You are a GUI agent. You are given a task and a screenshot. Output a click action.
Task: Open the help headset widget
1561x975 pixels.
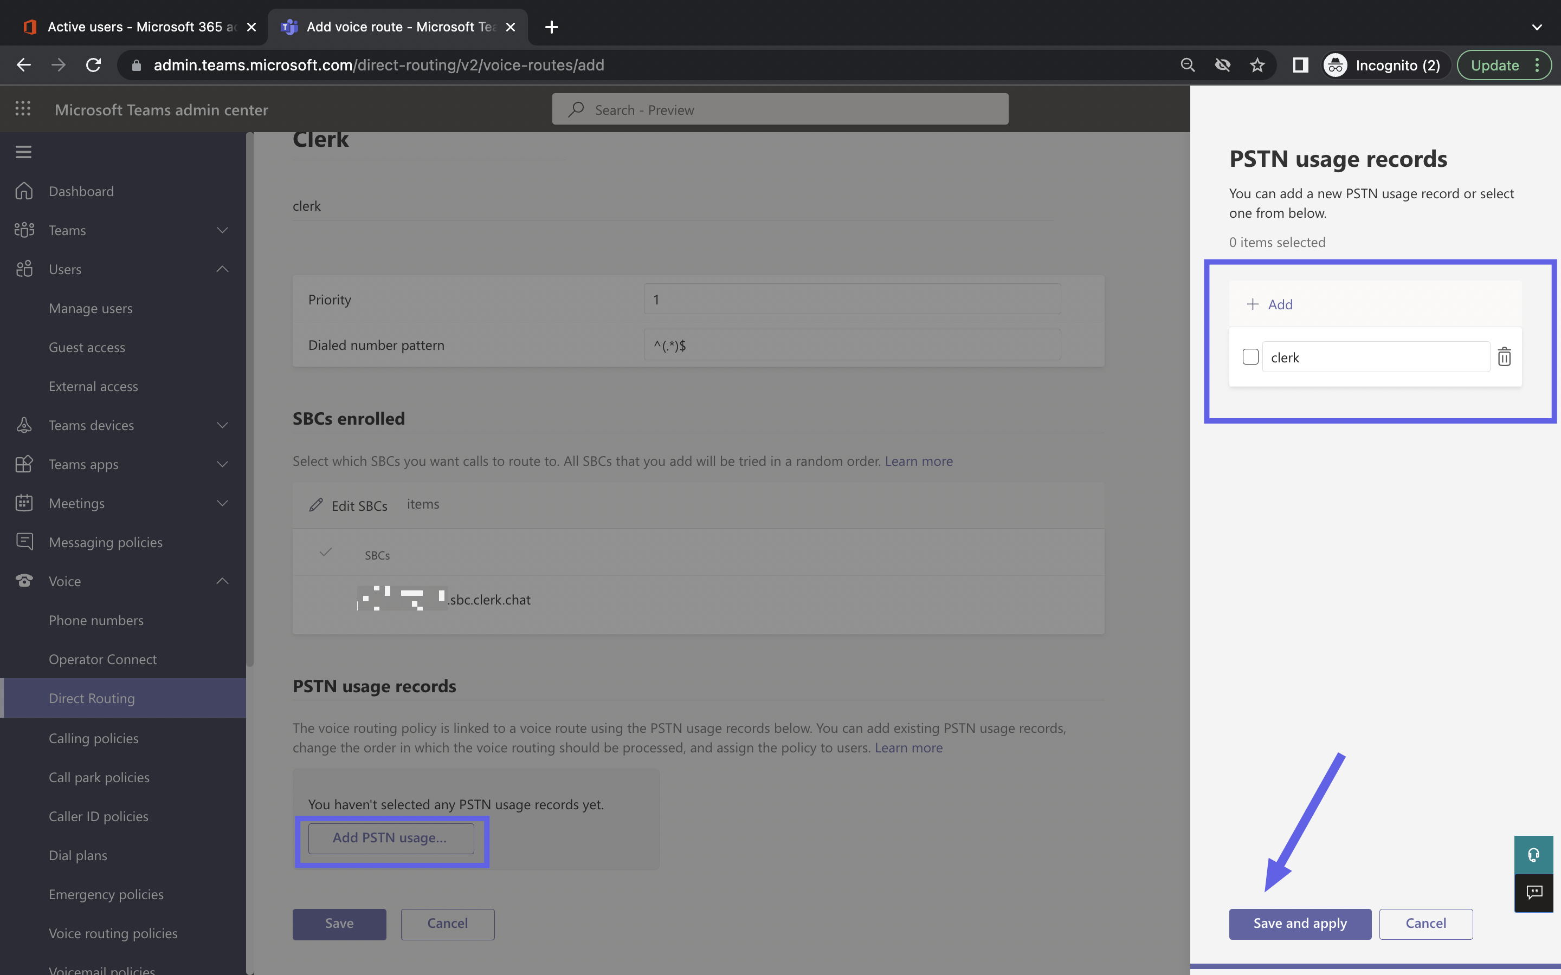click(x=1533, y=855)
